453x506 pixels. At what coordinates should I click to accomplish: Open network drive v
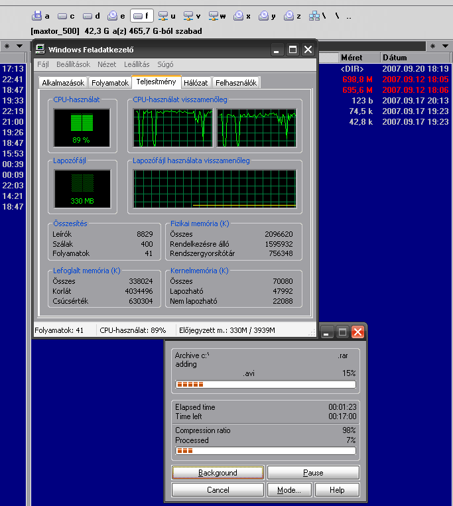point(192,15)
